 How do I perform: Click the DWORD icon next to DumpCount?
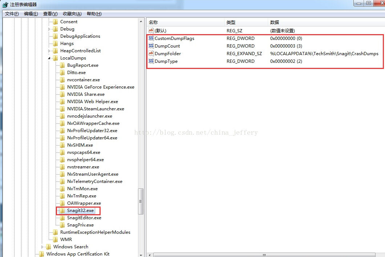(151, 46)
